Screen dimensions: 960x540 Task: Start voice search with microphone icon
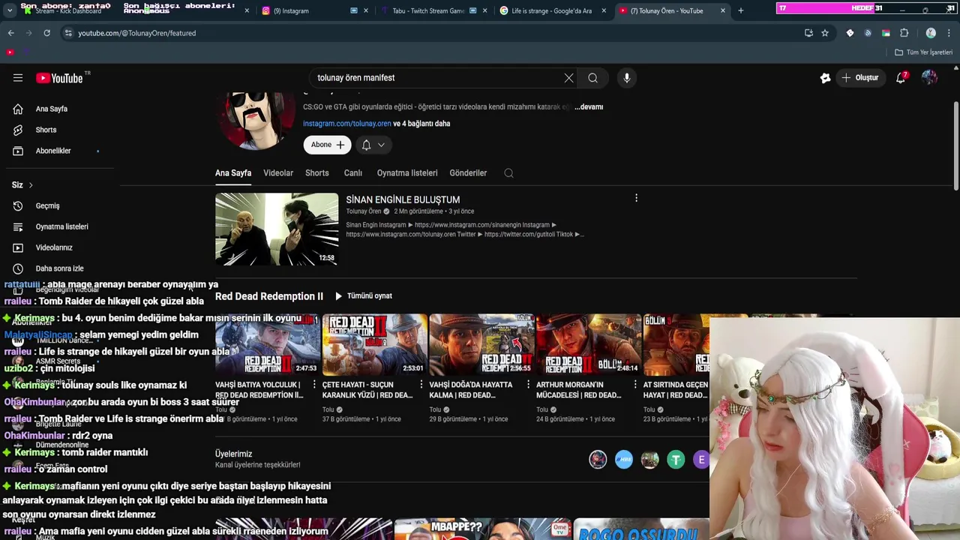click(627, 78)
